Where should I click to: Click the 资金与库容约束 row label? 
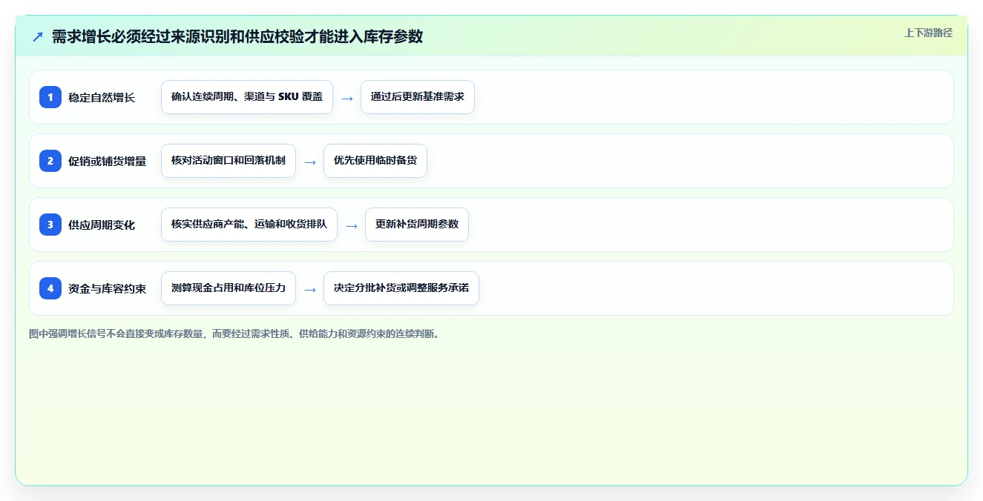[x=108, y=288]
